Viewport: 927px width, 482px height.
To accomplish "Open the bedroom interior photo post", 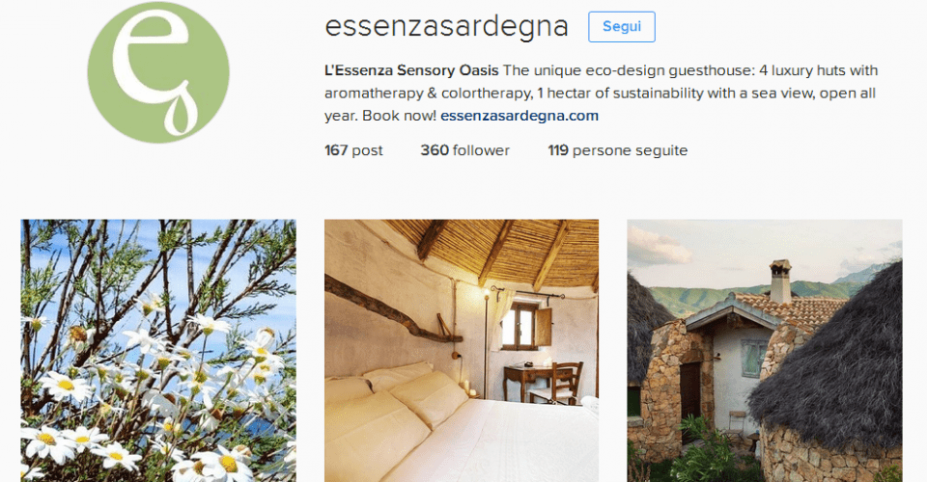I will (462, 351).
